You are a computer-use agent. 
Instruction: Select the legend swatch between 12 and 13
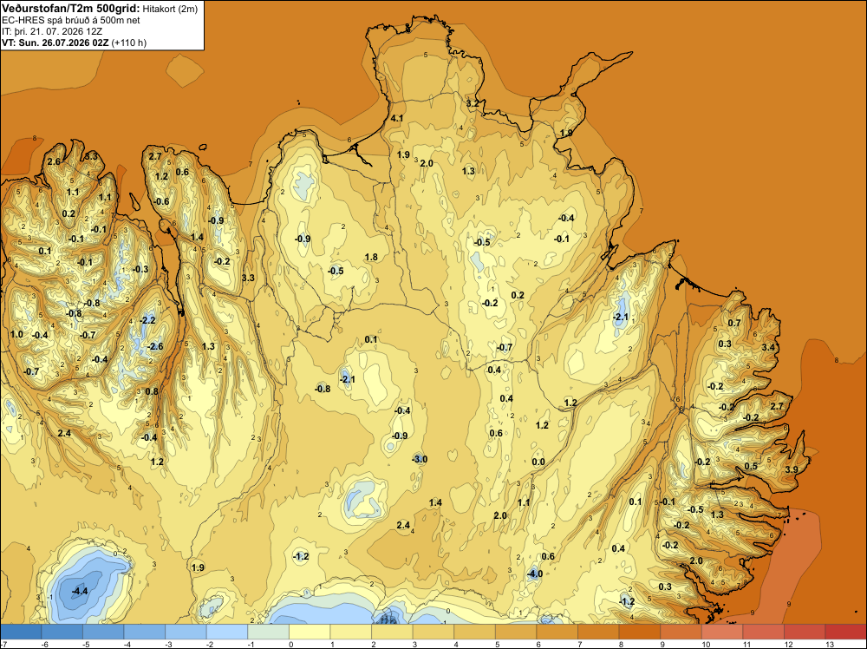pos(805,632)
